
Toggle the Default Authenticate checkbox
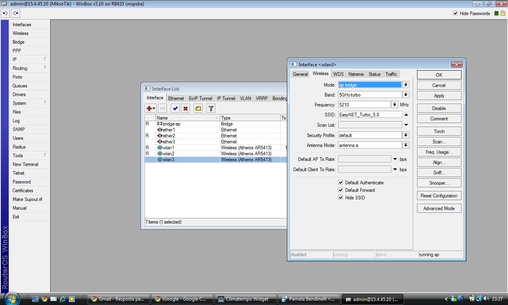(341, 182)
